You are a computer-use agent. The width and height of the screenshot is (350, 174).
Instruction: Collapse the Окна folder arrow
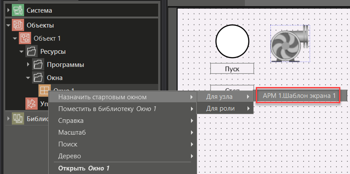[28, 78]
